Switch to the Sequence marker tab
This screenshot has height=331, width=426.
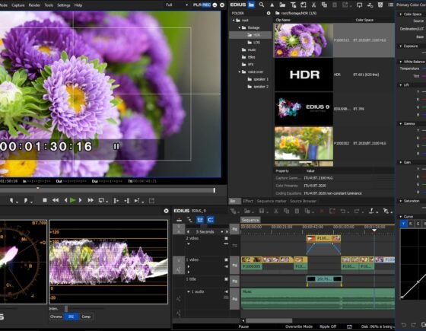click(x=272, y=201)
